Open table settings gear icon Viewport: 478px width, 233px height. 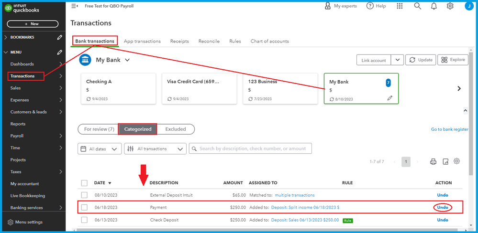coord(456,161)
